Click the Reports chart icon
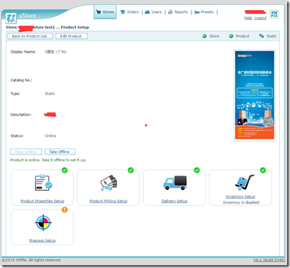 170,12
